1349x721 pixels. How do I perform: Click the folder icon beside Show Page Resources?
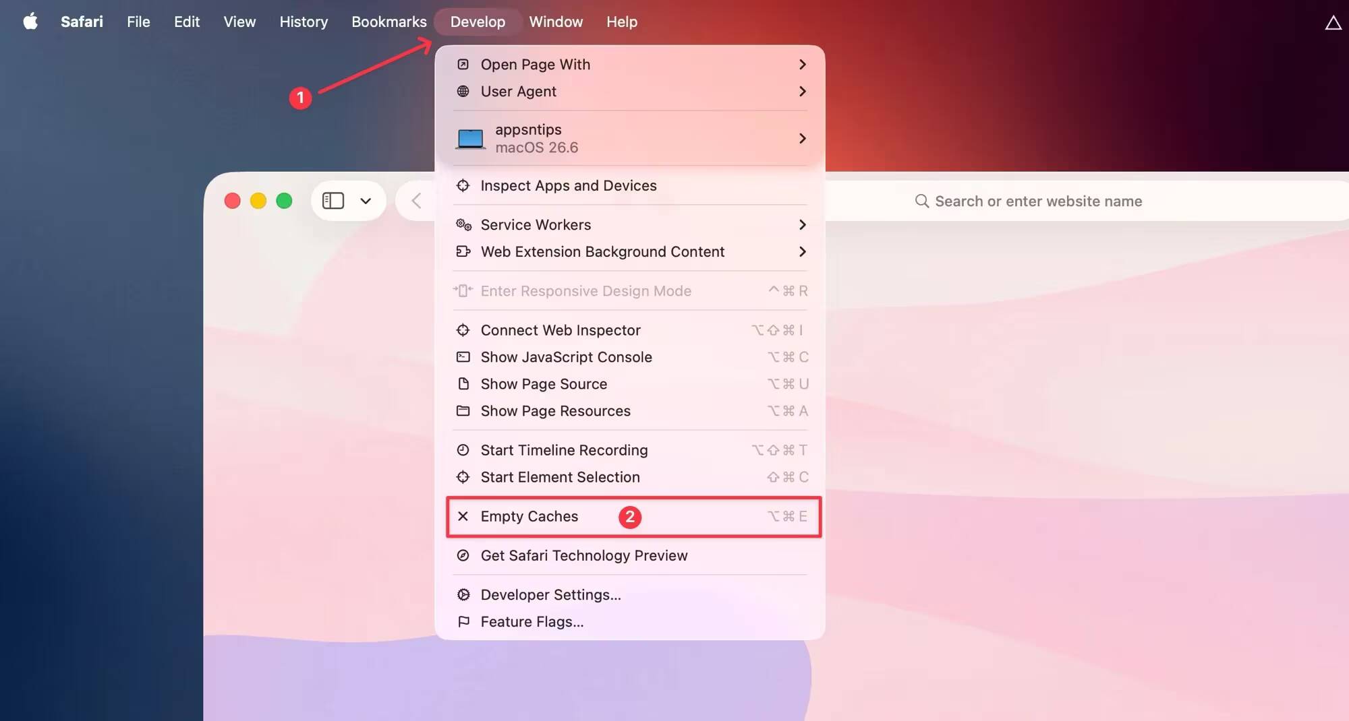pyautogui.click(x=463, y=411)
